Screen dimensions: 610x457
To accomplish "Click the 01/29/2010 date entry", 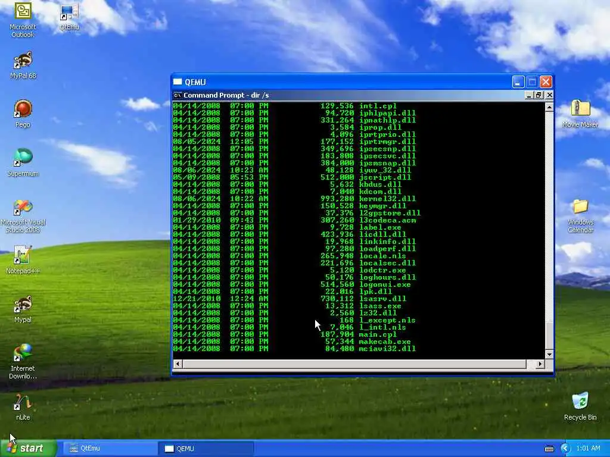I will coord(197,220).
